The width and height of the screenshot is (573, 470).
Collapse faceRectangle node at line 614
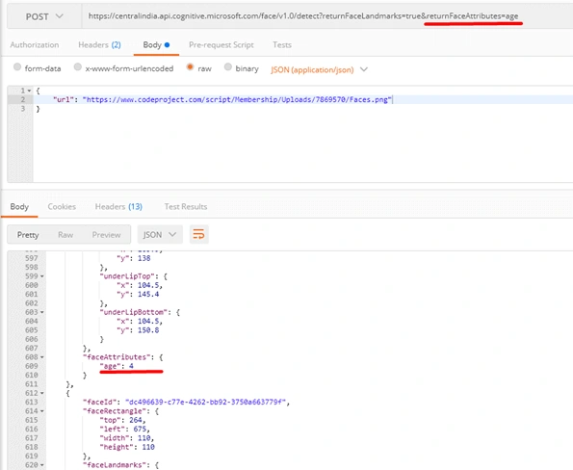pos(42,411)
